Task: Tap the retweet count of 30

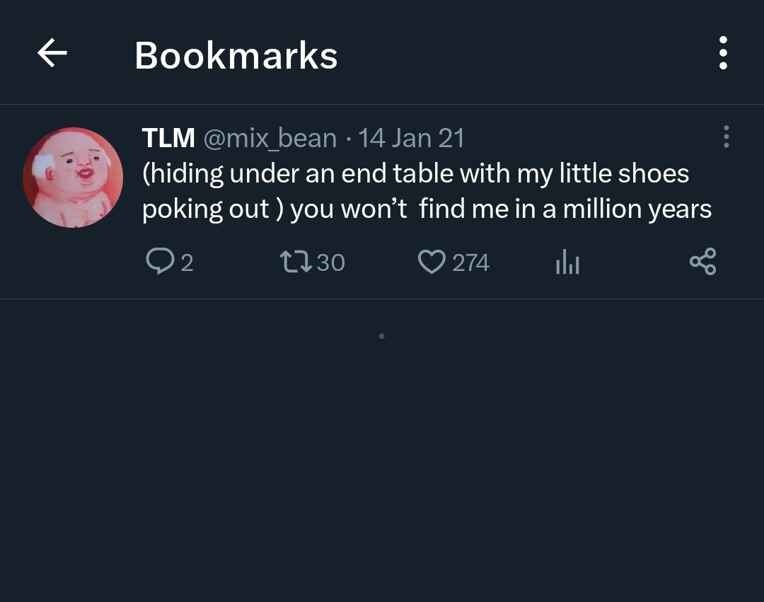Action: click(330, 263)
